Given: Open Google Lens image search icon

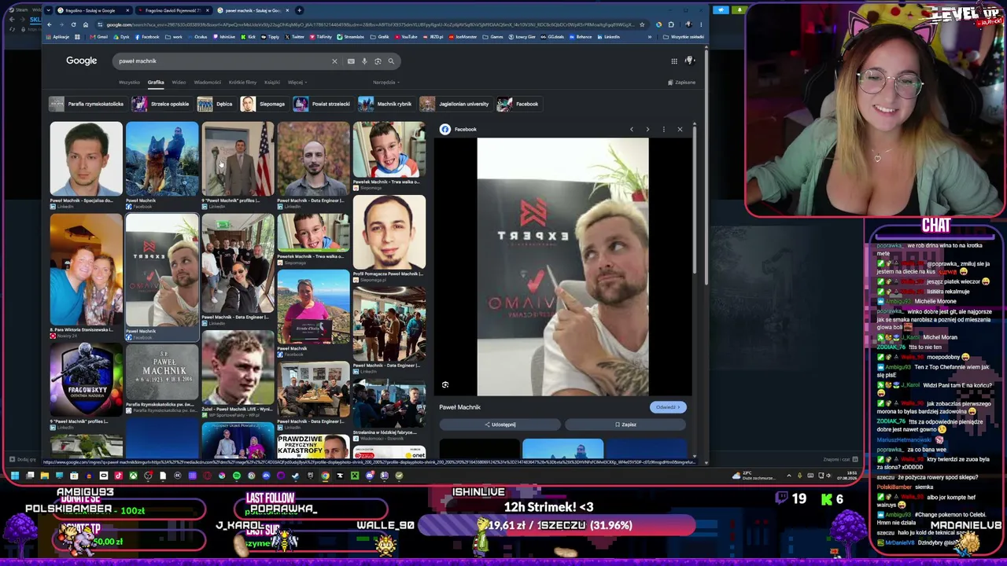Looking at the screenshot, I should 378,61.
